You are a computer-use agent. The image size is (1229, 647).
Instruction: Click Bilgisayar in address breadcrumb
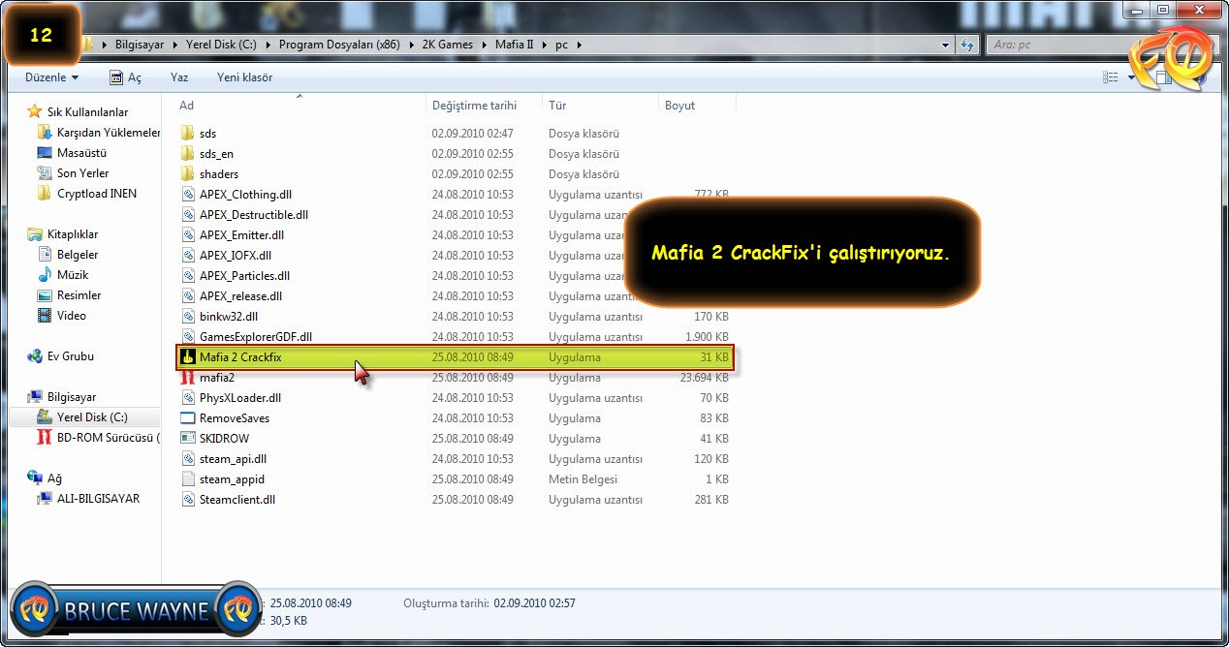click(x=142, y=45)
